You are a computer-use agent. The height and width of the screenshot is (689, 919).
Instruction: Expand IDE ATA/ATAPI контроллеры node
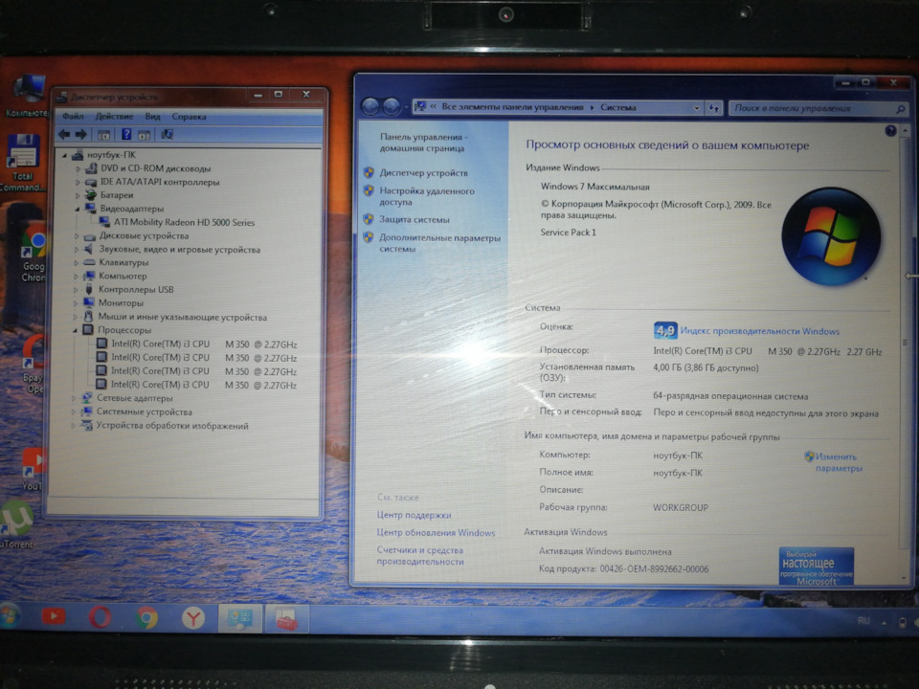(78, 182)
